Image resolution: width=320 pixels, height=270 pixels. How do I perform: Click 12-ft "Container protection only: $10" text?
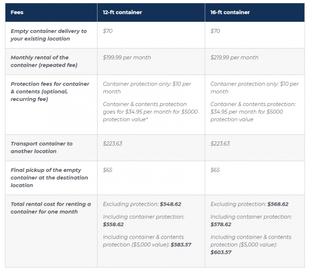(147, 88)
